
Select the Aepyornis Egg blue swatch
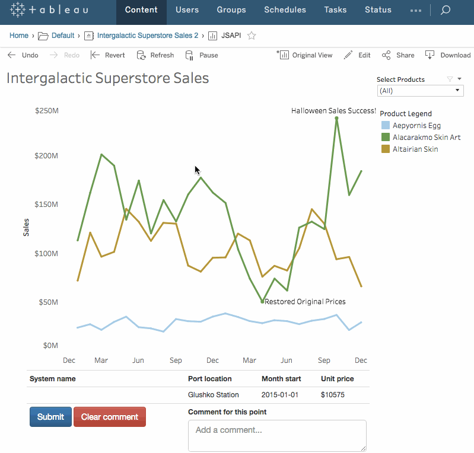(x=386, y=125)
